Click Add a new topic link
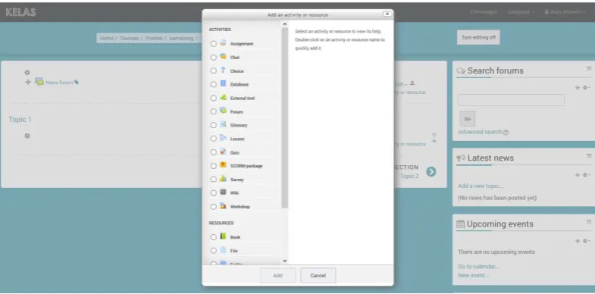The height and width of the screenshot is (294, 595). click(x=481, y=186)
